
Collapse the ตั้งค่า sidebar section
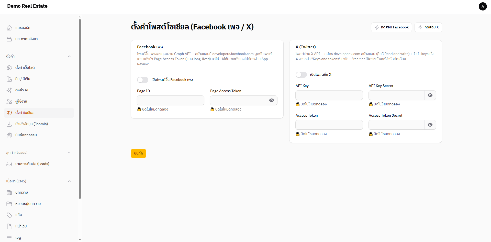click(69, 56)
